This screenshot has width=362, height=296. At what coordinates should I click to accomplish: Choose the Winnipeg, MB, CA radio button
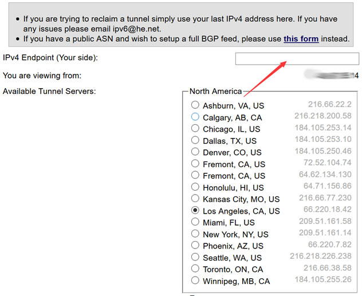click(x=195, y=281)
